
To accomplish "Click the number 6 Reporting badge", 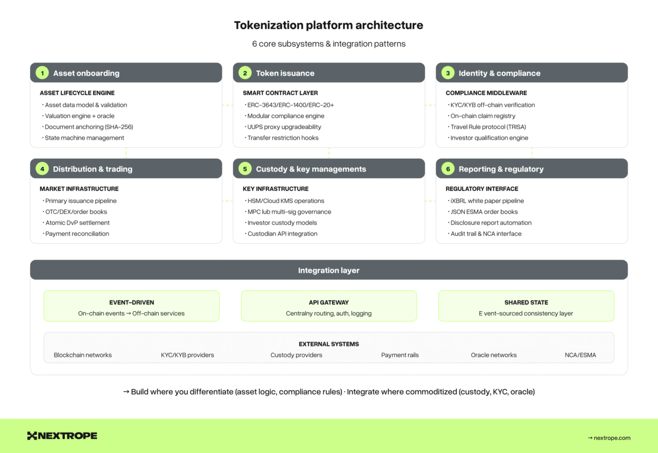I will click(448, 169).
